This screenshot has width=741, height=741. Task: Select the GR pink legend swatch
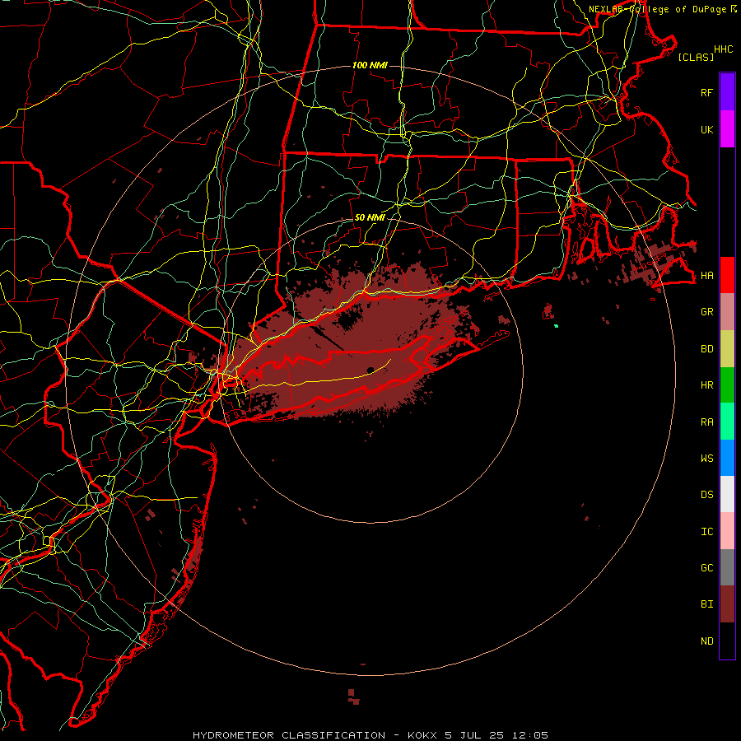[x=727, y=312]
